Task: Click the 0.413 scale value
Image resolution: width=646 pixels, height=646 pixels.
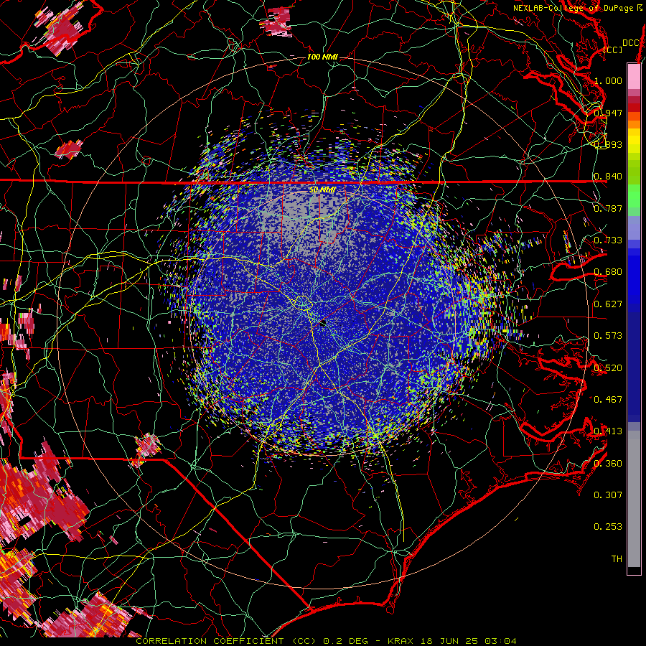Action: 608,431
